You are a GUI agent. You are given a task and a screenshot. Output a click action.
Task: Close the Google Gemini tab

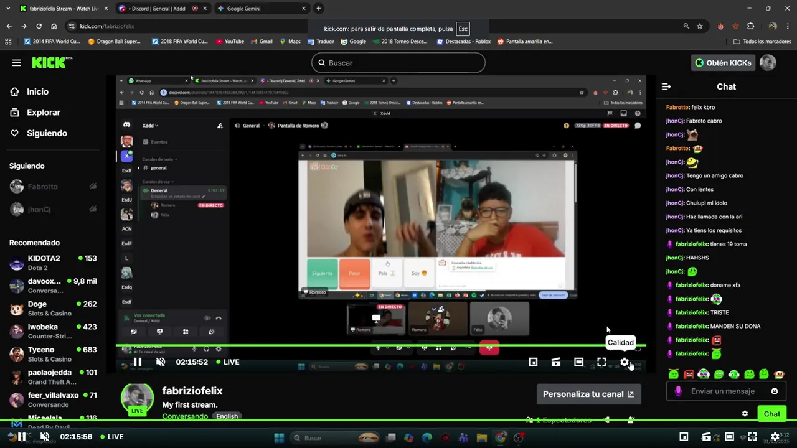[304, 9]
